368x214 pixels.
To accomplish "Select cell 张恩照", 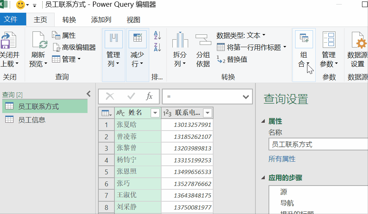I will point(138,171).
